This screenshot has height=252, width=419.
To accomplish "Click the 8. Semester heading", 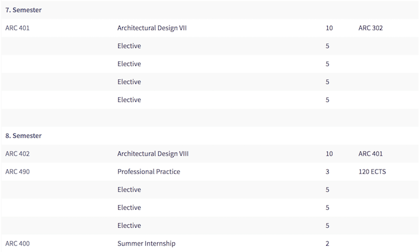I will [24, 136].
